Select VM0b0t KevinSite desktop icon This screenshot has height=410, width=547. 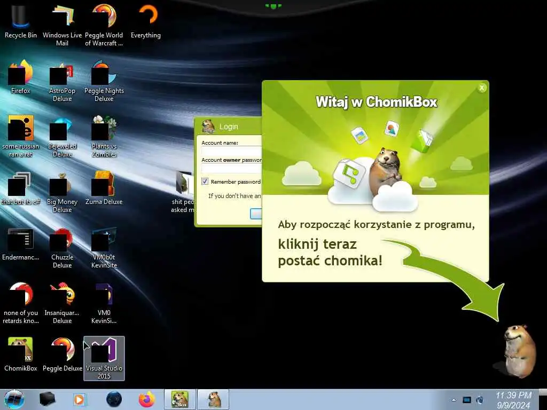[x=104, y=248]
